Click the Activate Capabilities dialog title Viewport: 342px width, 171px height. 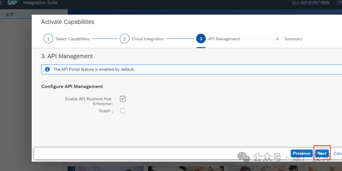pyautogui.click(x=68, y=22)
